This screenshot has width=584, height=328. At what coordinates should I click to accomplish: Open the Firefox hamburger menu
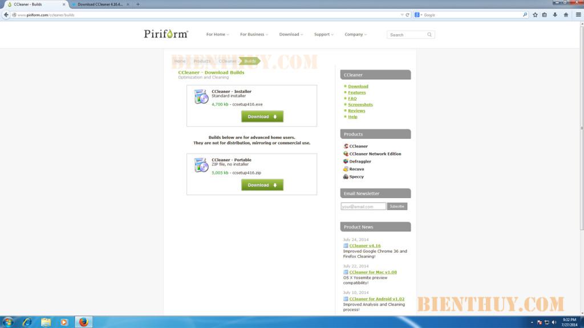578,15
